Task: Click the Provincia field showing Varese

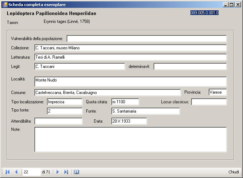Action: click(218, 92)
